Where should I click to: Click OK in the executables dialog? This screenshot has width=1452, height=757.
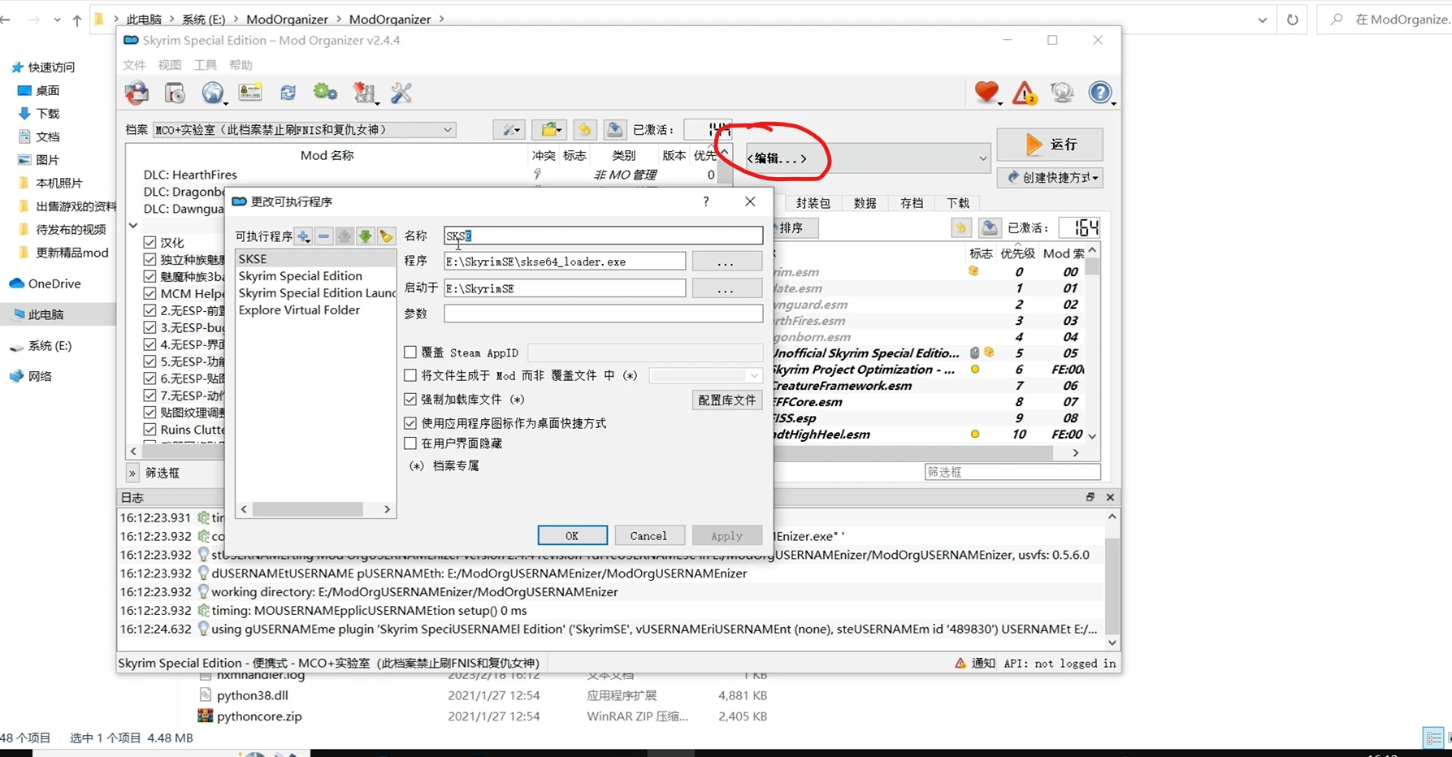pyautogui.click(x=572, y=535)
